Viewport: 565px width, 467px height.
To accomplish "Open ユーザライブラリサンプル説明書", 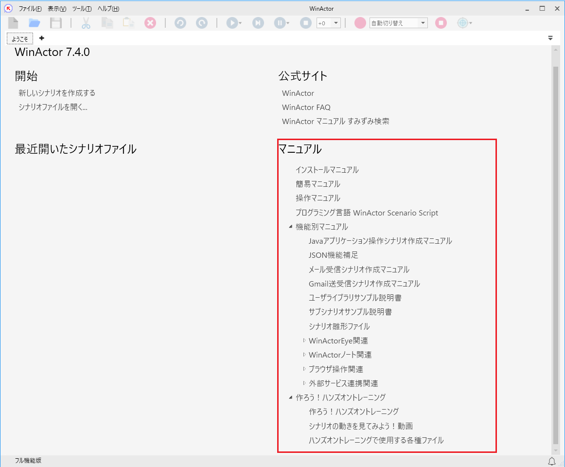I will pyautogui.click(x=355, y=298).
